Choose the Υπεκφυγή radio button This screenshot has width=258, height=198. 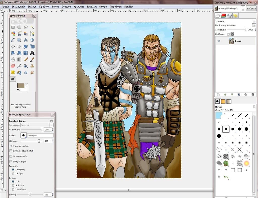(x=13, y=170)
